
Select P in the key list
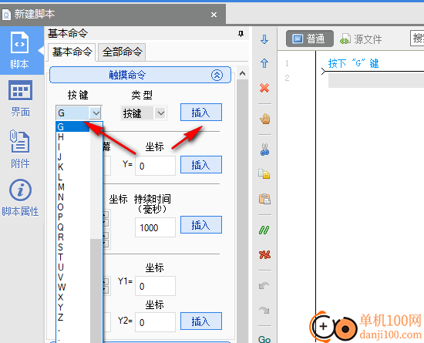coord(72,217)
